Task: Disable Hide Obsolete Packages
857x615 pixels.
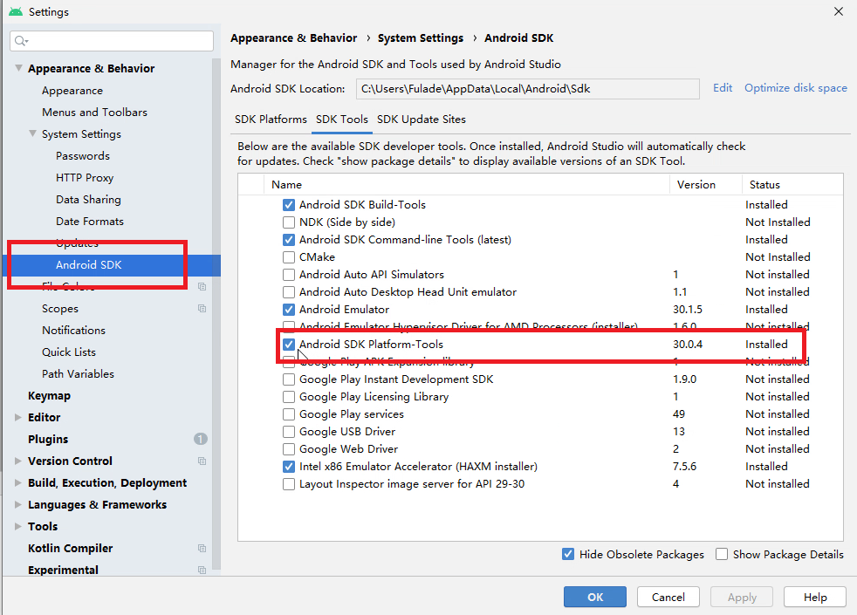Action: point(568,555)
